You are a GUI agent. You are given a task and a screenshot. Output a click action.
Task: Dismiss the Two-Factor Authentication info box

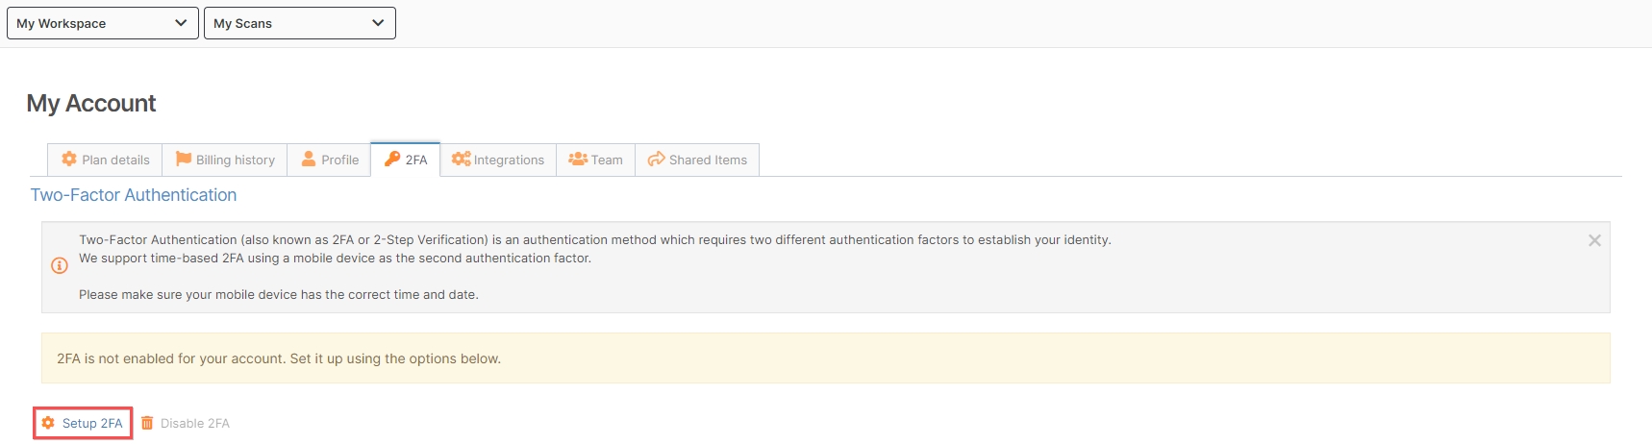[1594, 240]
